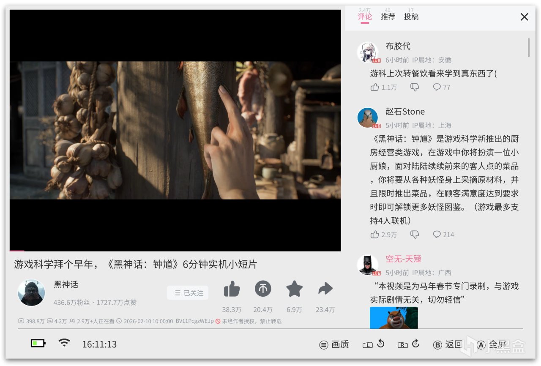Click the 20.4万 coin count

click(263, 310)
